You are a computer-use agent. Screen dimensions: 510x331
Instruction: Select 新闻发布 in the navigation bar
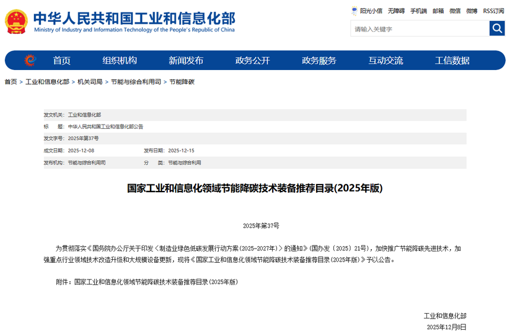(186, 61)
